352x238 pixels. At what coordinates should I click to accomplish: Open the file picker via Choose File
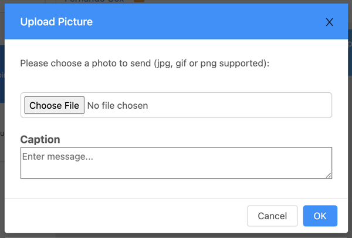pos(54,106)
